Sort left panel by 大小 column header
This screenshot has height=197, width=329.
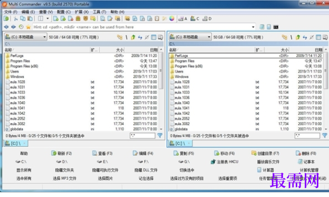point(112,50)
